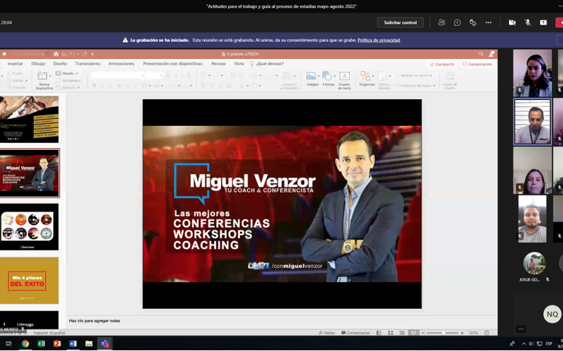Open Teams participants panel icon
Image resolution: width=563 pixels, height=351 pixels.
tap(442, 23)
